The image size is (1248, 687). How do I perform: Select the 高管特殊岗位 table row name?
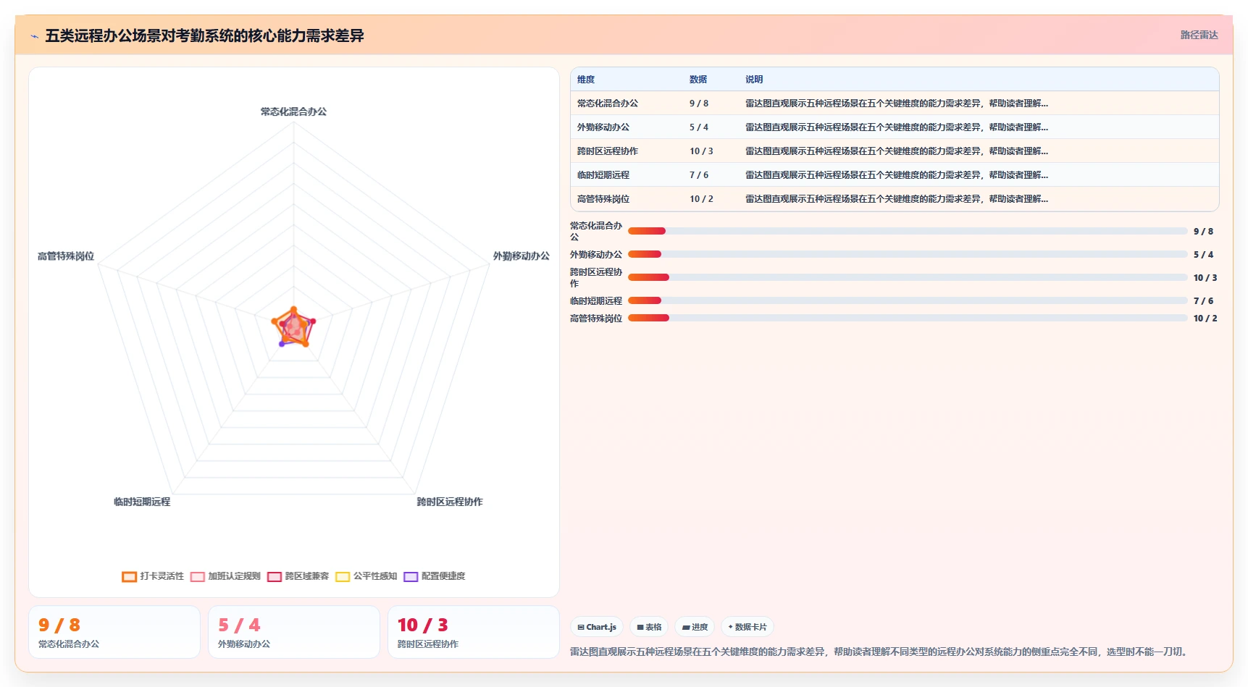click(603, 199)
